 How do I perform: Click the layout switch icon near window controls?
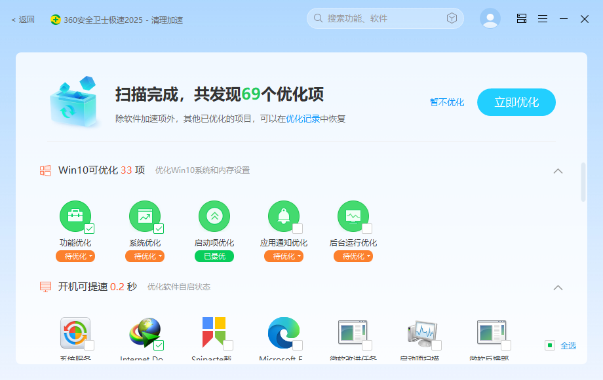pyautogui.click(x=521, y=18)
